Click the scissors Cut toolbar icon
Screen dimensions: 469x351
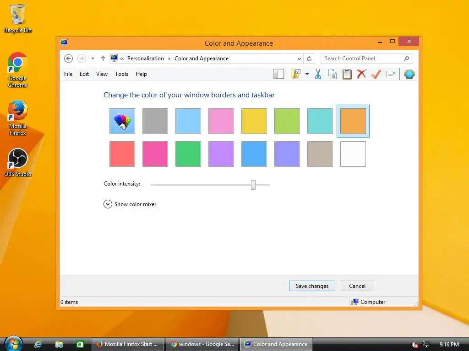[318, 74]
